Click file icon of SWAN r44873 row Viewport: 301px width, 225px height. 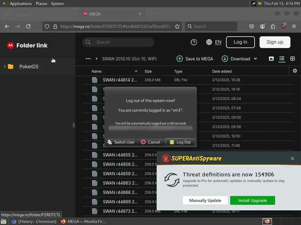(x=95, y=211)
